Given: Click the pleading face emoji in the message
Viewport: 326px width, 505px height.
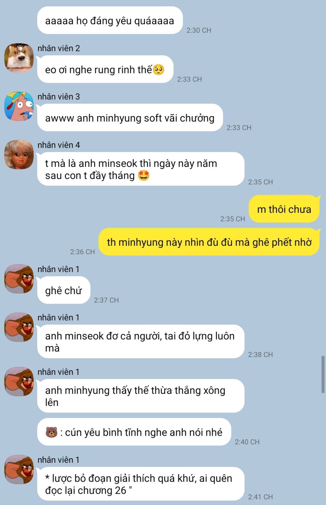Looking at the screenshot, I should point(159,70).
